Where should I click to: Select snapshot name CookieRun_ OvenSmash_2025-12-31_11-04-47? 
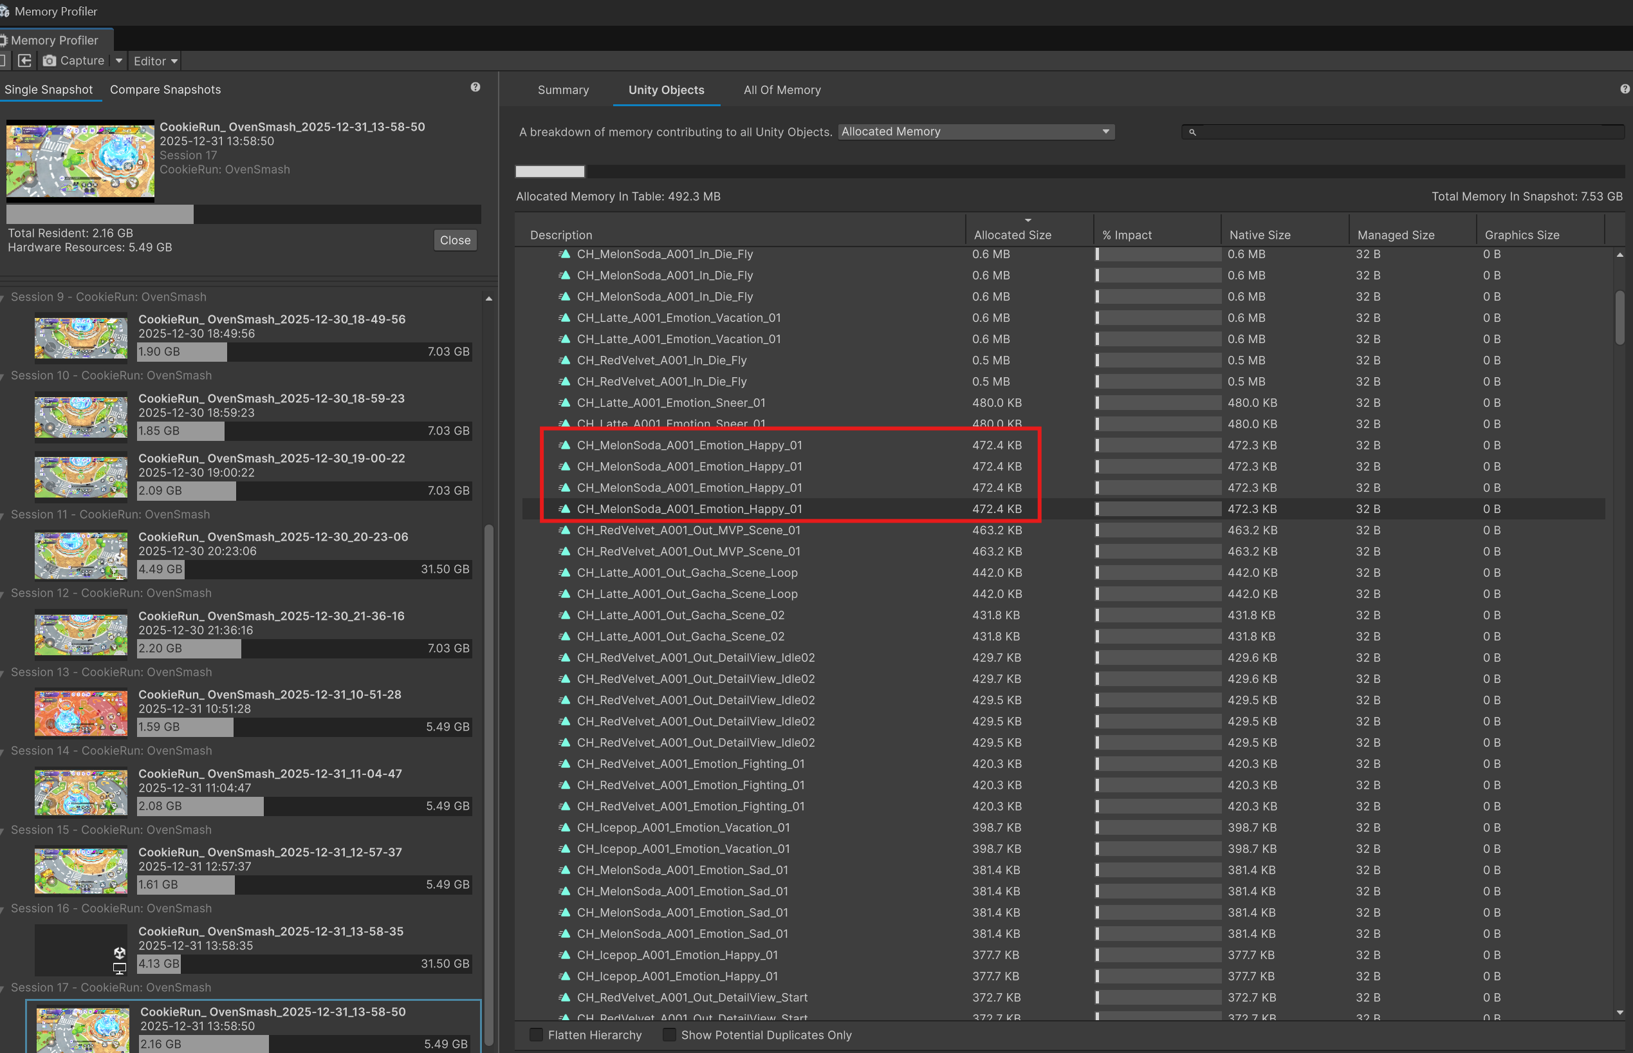[x=270, y=774]
